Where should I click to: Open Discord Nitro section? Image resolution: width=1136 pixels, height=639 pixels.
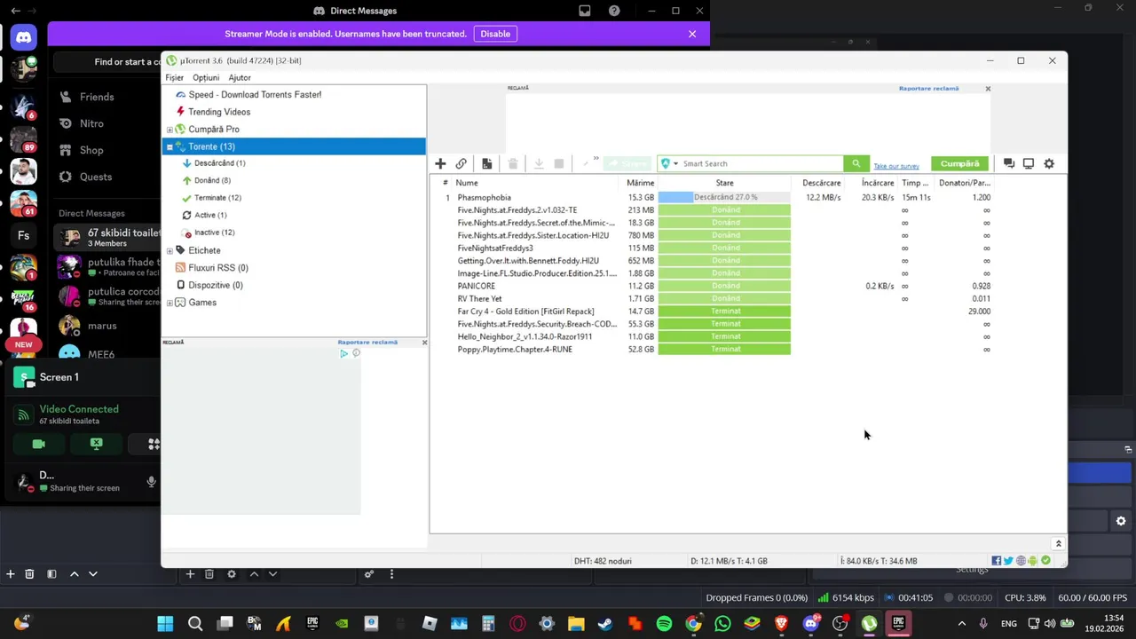[91, 123]
